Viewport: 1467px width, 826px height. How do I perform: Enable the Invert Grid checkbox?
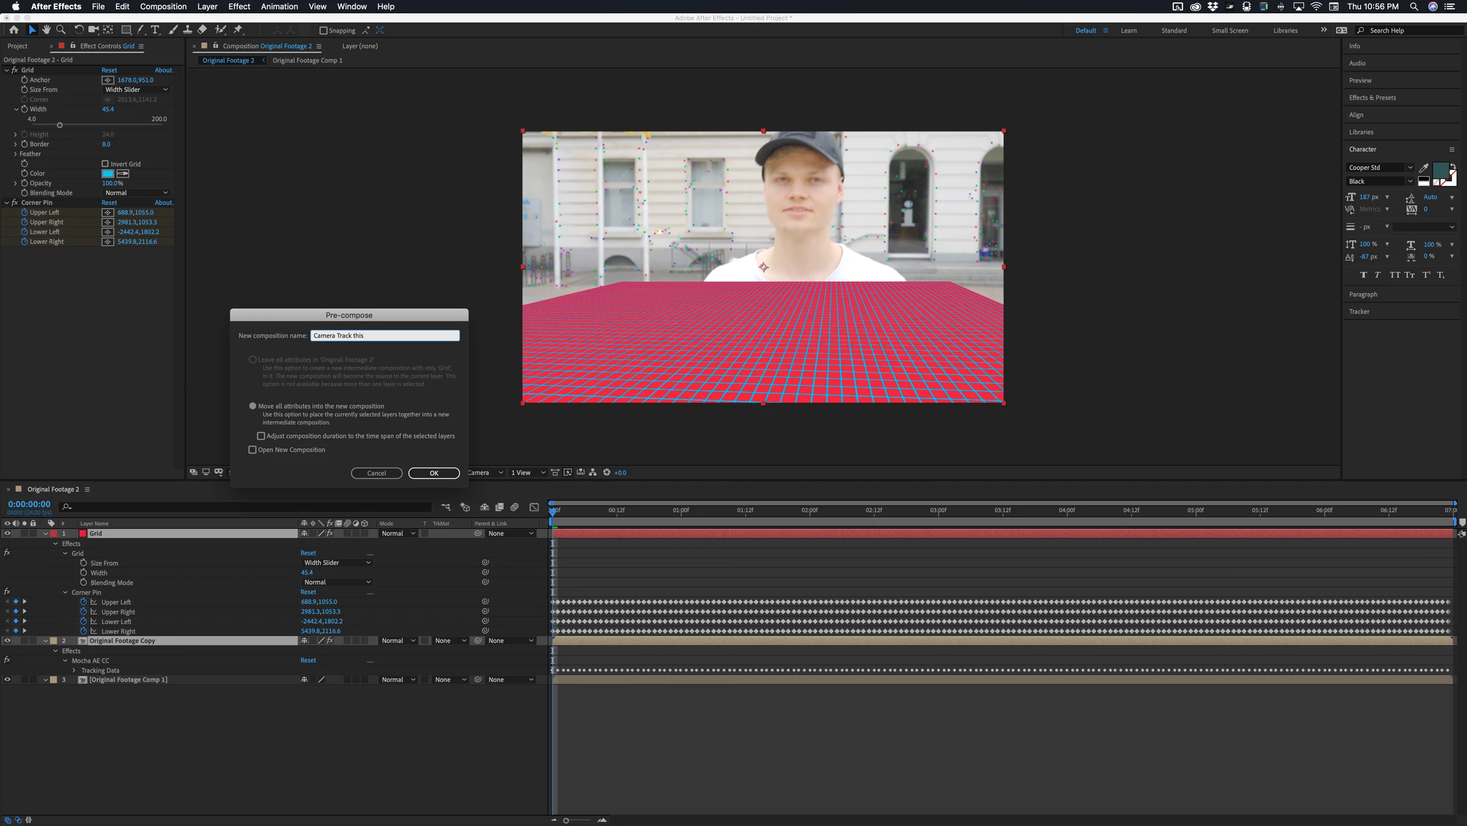105,164
